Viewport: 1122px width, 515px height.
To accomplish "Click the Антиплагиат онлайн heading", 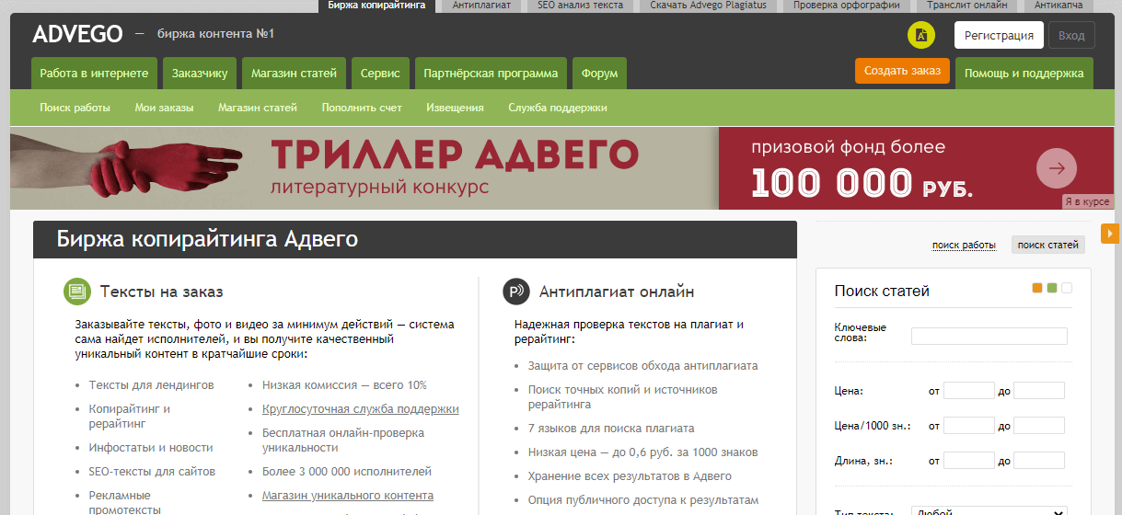I will [x=617, y=292].
